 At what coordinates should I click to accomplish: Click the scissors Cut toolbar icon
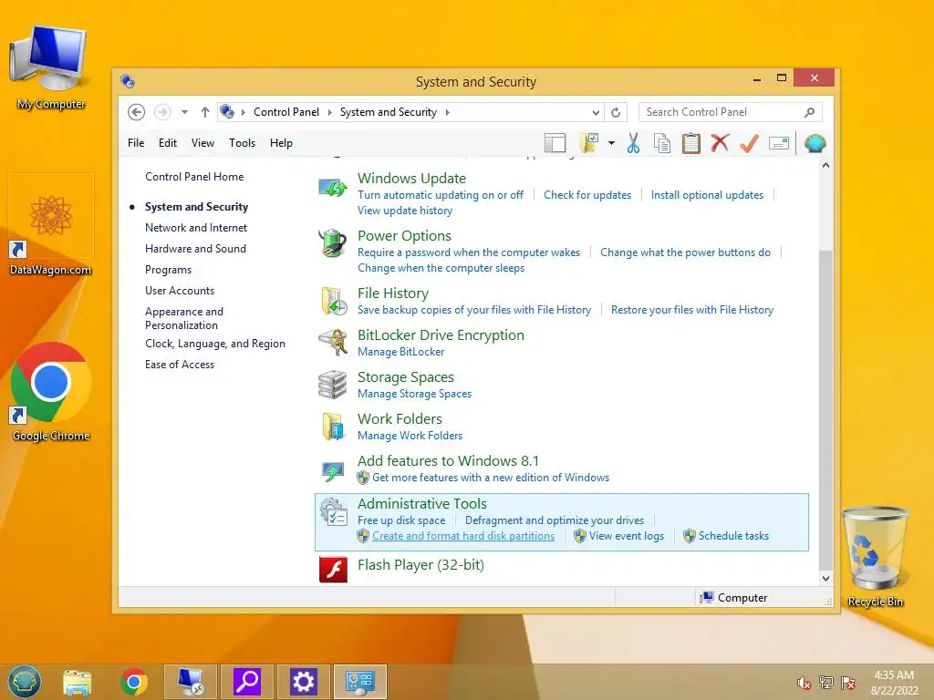[633, 143]
